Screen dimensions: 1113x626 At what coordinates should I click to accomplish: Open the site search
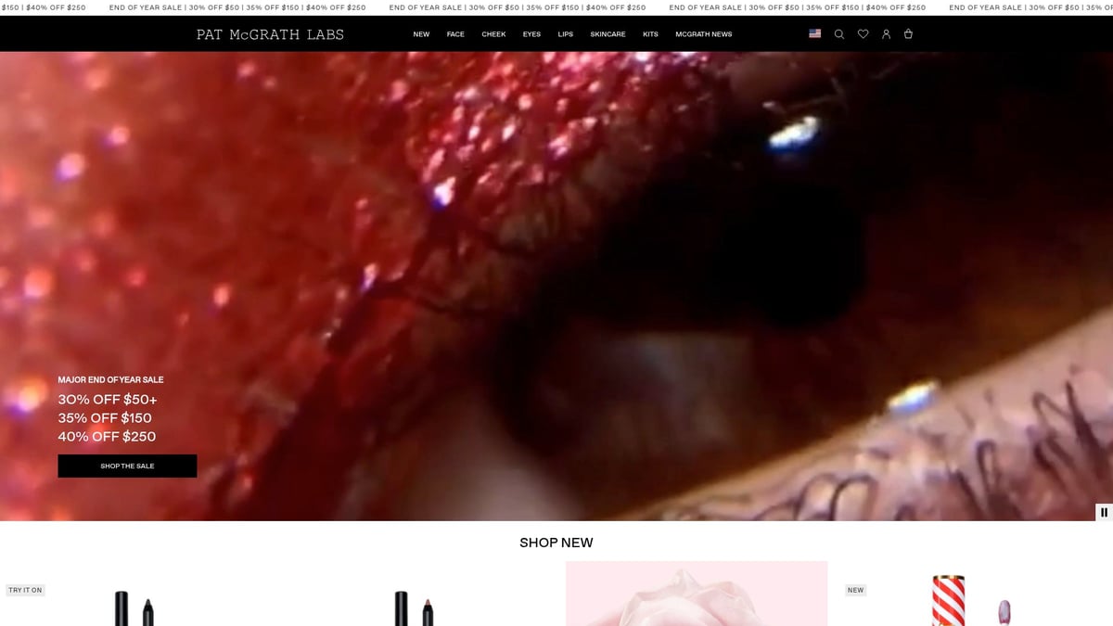pos(839,33)
